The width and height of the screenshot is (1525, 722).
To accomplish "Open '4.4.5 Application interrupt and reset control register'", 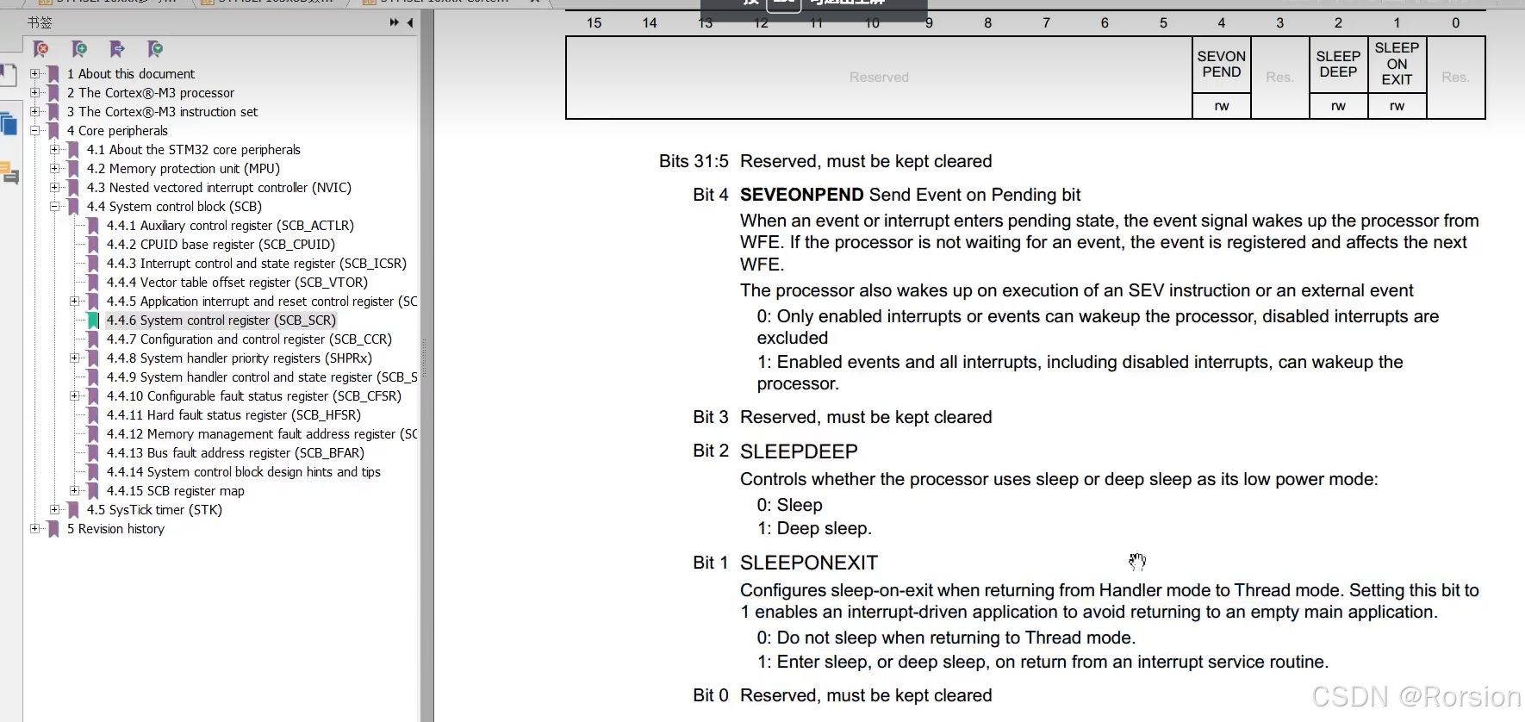I will pos(262,302).
